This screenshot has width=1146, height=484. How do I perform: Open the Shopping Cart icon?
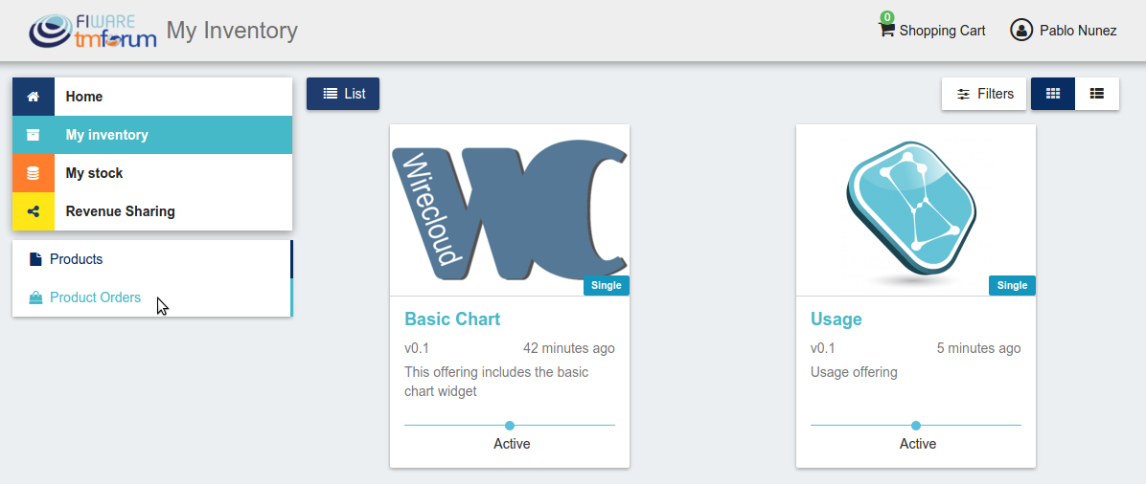[886, 30]
